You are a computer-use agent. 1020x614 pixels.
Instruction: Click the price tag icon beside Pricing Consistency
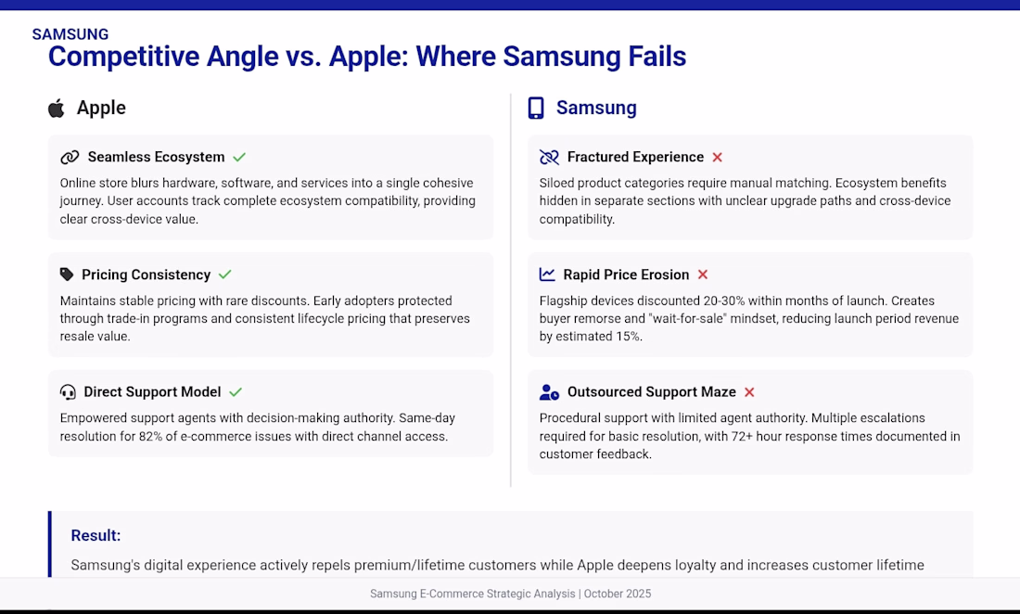[x=67, y=275]
